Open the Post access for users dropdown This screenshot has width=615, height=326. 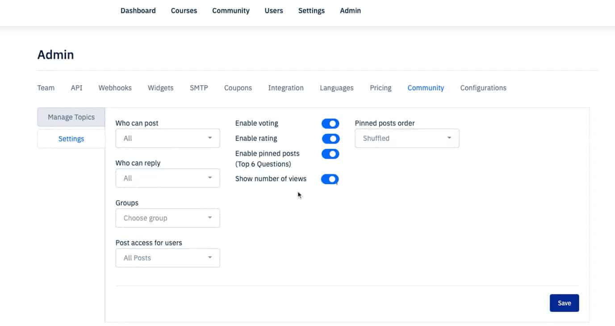[167, 258]
